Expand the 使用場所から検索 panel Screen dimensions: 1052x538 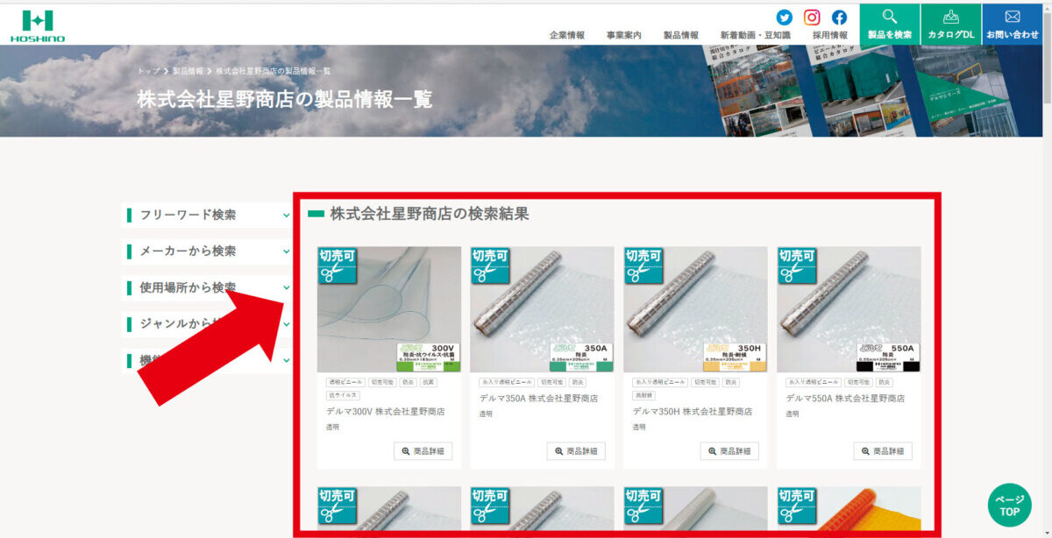click(207, 287)
